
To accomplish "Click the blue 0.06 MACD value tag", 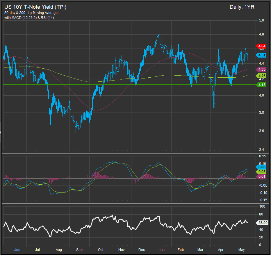I will 262,167.
